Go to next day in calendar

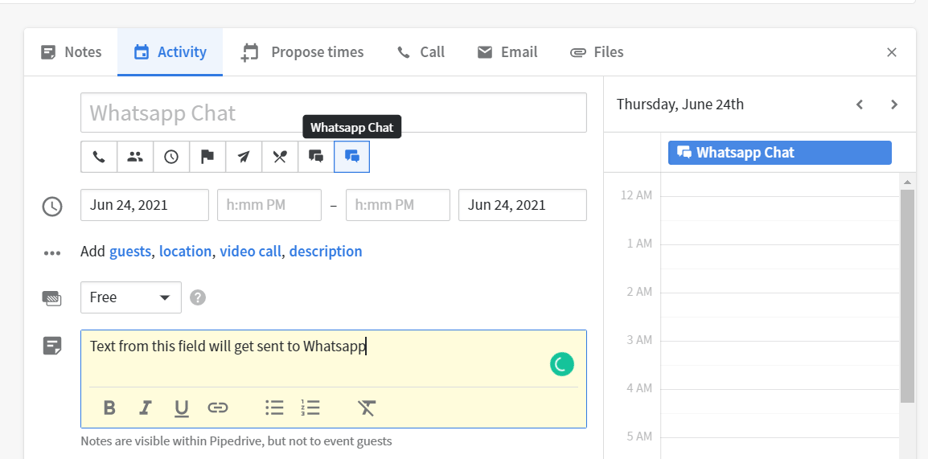tap(894, 105)
